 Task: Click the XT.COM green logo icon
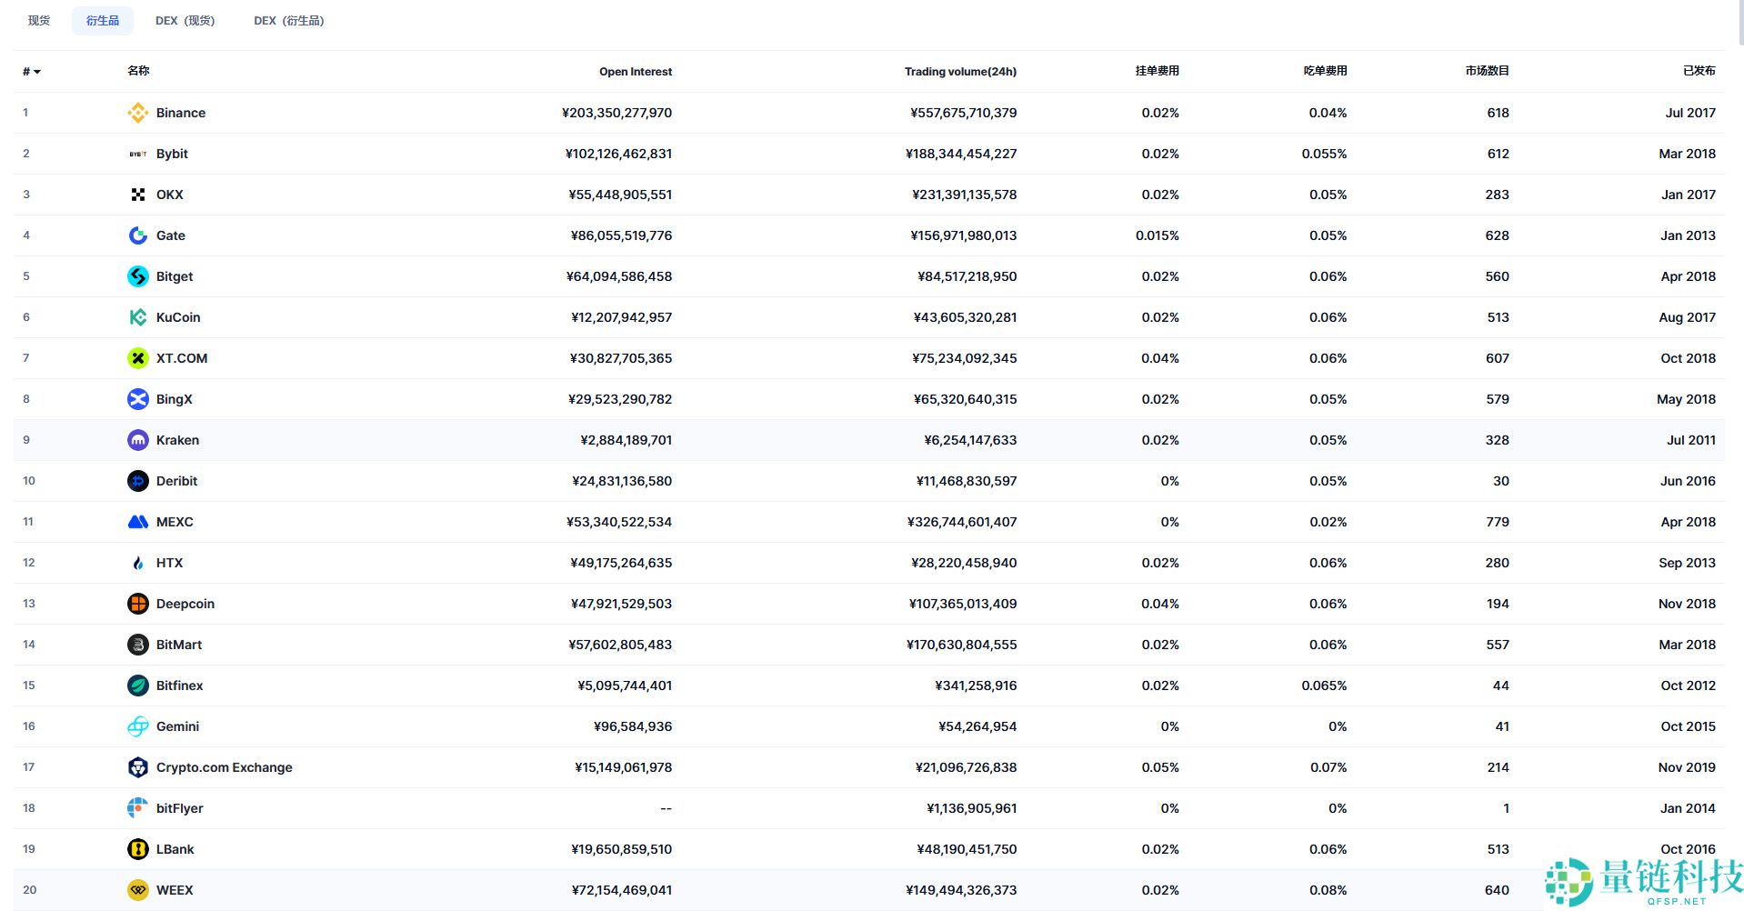point(137,358)
